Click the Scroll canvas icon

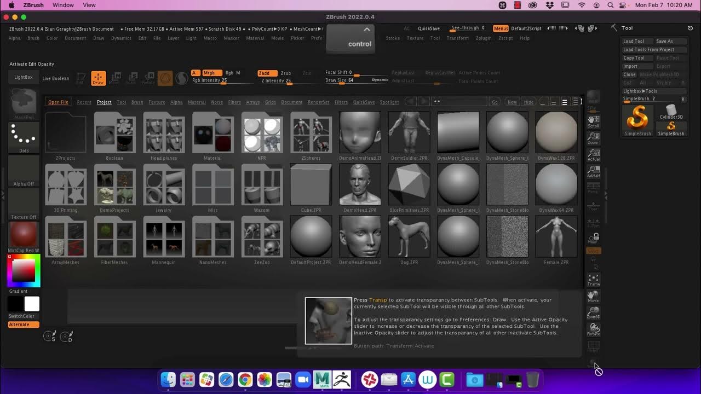coord(593,121)
